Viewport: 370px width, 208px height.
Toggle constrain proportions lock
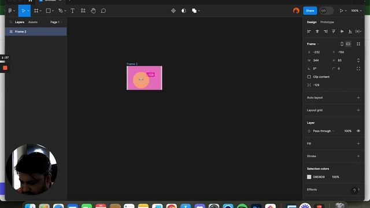[358, 60]
